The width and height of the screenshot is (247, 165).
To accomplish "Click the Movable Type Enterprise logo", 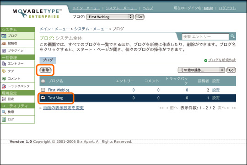I will (x=37, y=14).
